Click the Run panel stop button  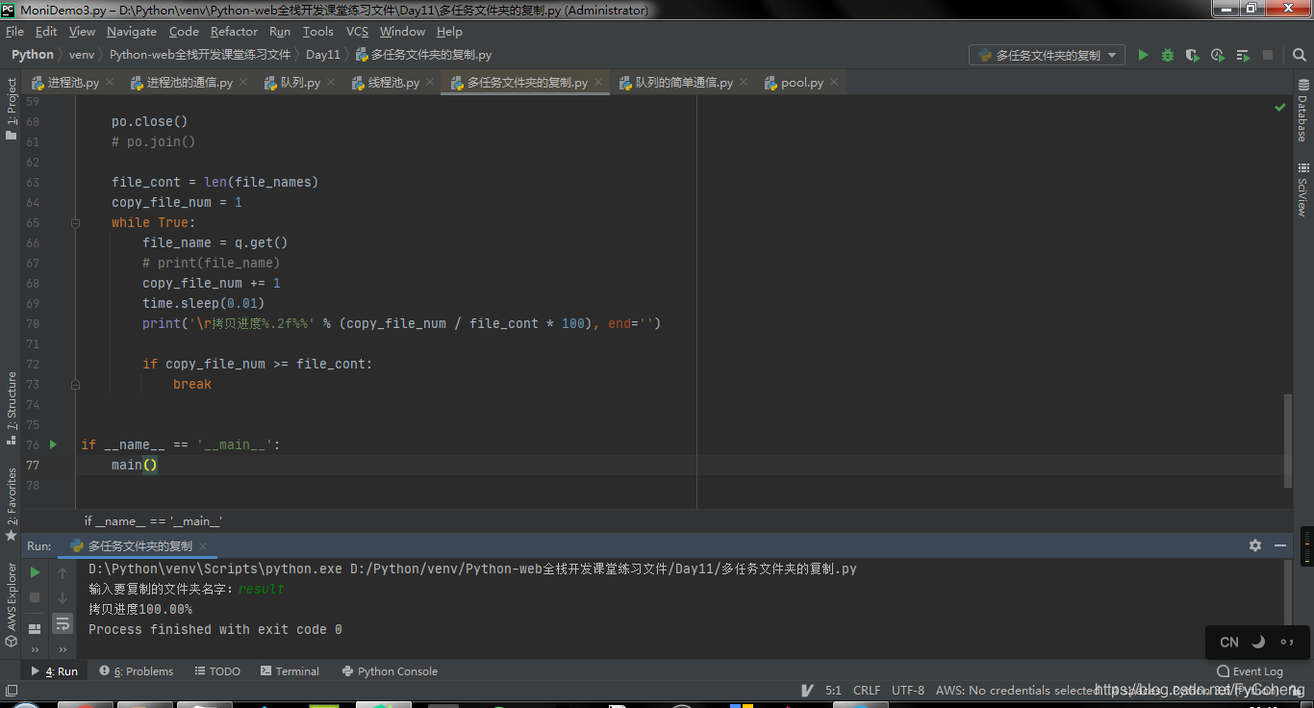[36, 597]
